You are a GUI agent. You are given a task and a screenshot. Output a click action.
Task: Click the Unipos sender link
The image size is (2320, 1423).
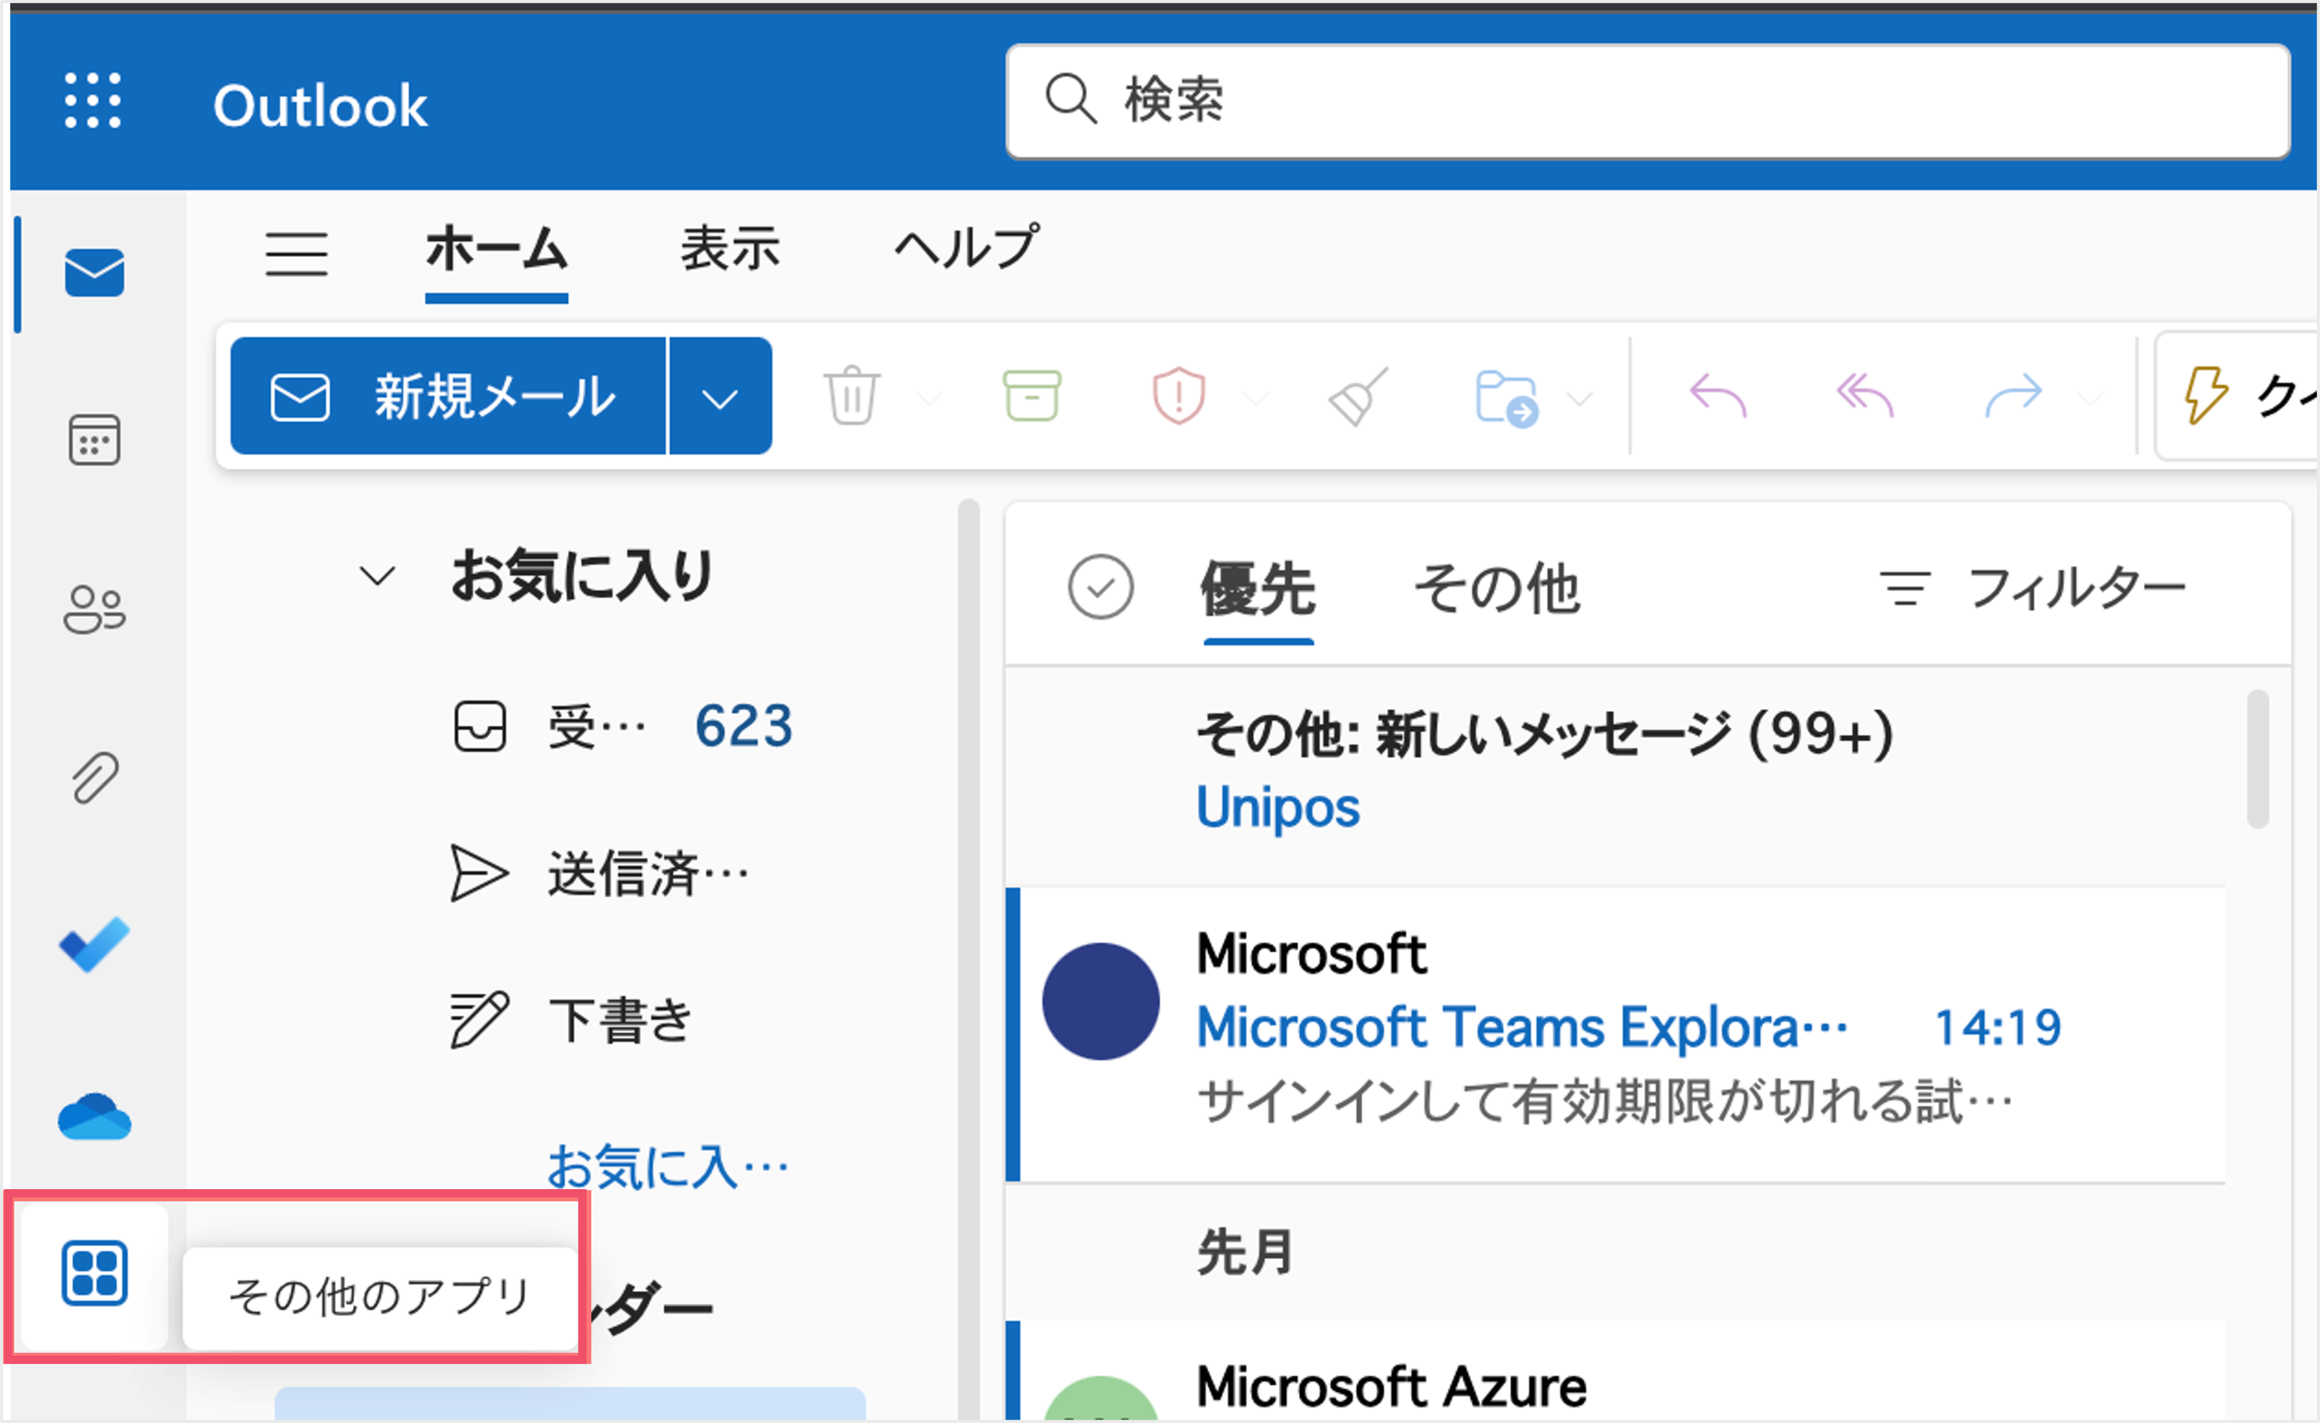click(x=1278, y=807)
